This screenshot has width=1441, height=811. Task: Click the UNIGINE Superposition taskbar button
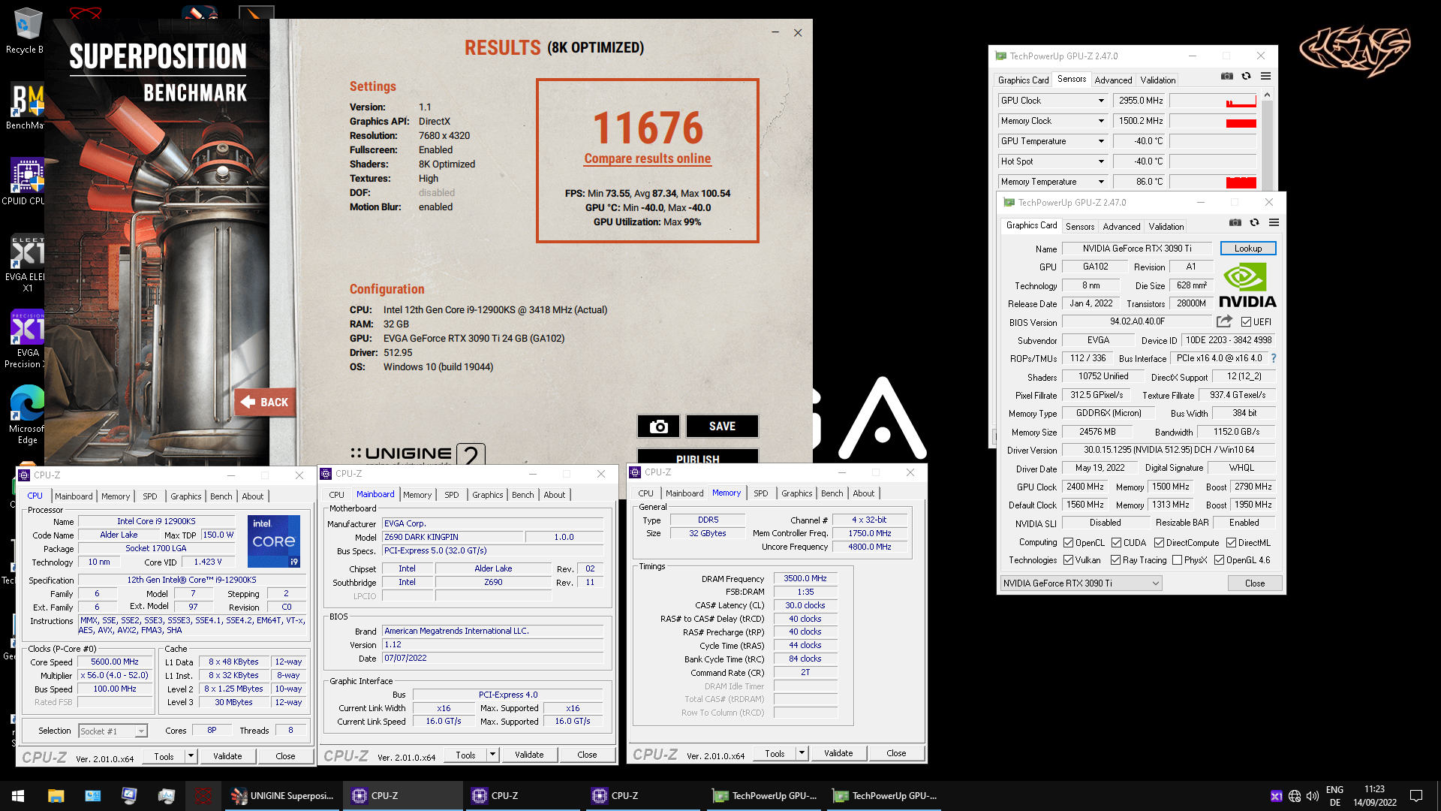tap(283, 796)
